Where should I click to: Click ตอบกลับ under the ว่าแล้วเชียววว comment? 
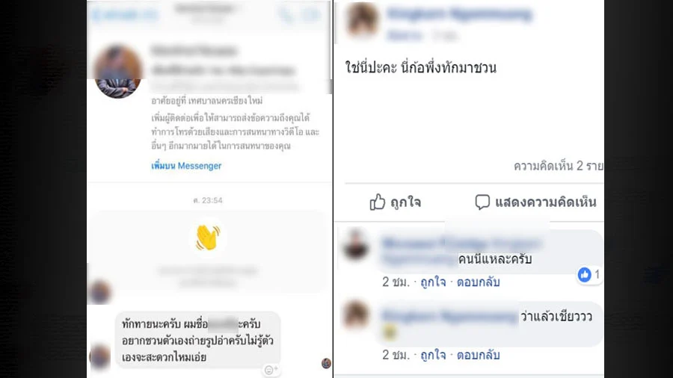478,355
